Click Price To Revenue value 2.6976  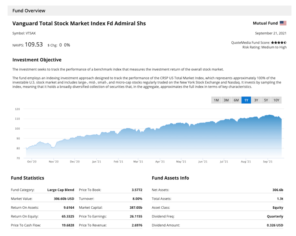[137, 225]
